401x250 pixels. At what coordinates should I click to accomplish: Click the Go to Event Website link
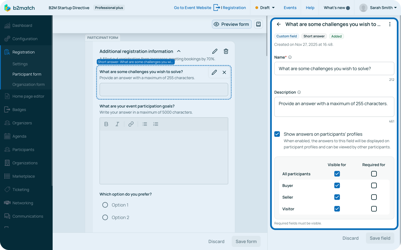click(x=192, y=8)
